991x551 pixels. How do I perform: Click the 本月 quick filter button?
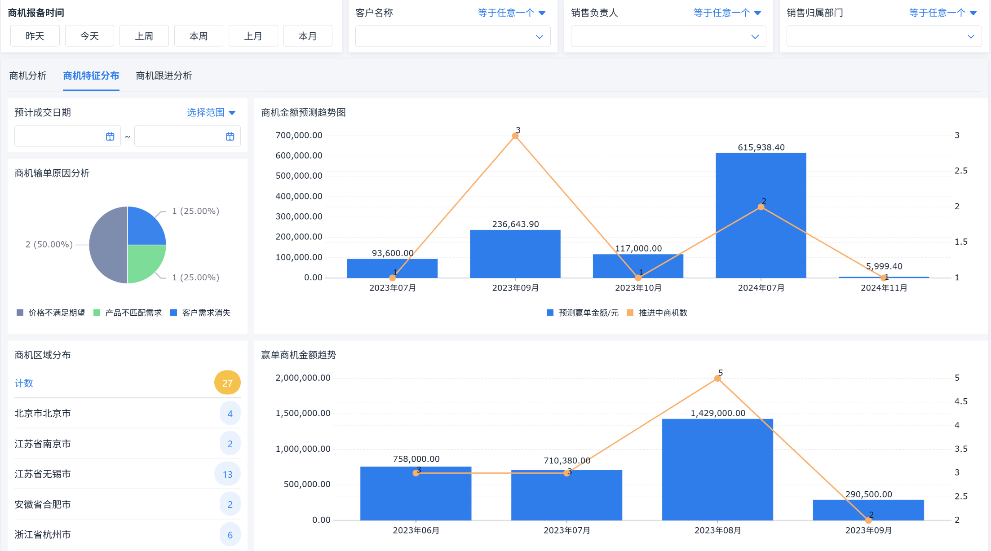coord(308,36)
